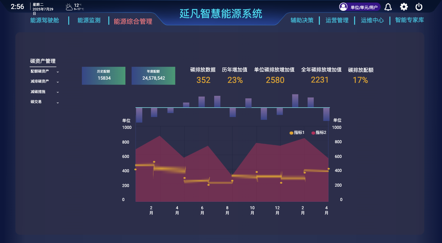The height and width of the screenshot is (243, 442).
Task: Open the 辅助决策 tab
Action: (302, 20)
